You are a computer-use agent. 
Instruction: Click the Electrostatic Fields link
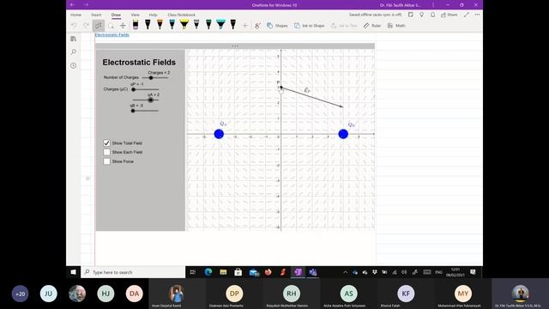pos(112,34)
